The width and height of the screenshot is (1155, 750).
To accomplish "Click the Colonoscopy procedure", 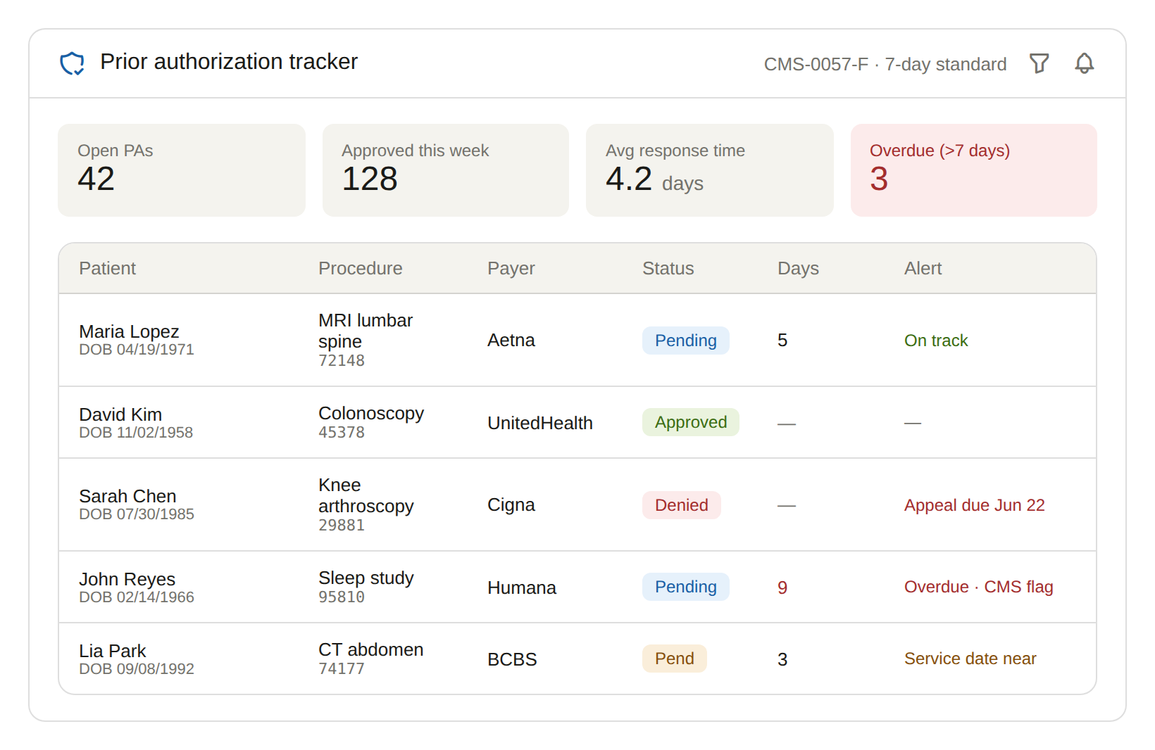I will click(371, 413).
